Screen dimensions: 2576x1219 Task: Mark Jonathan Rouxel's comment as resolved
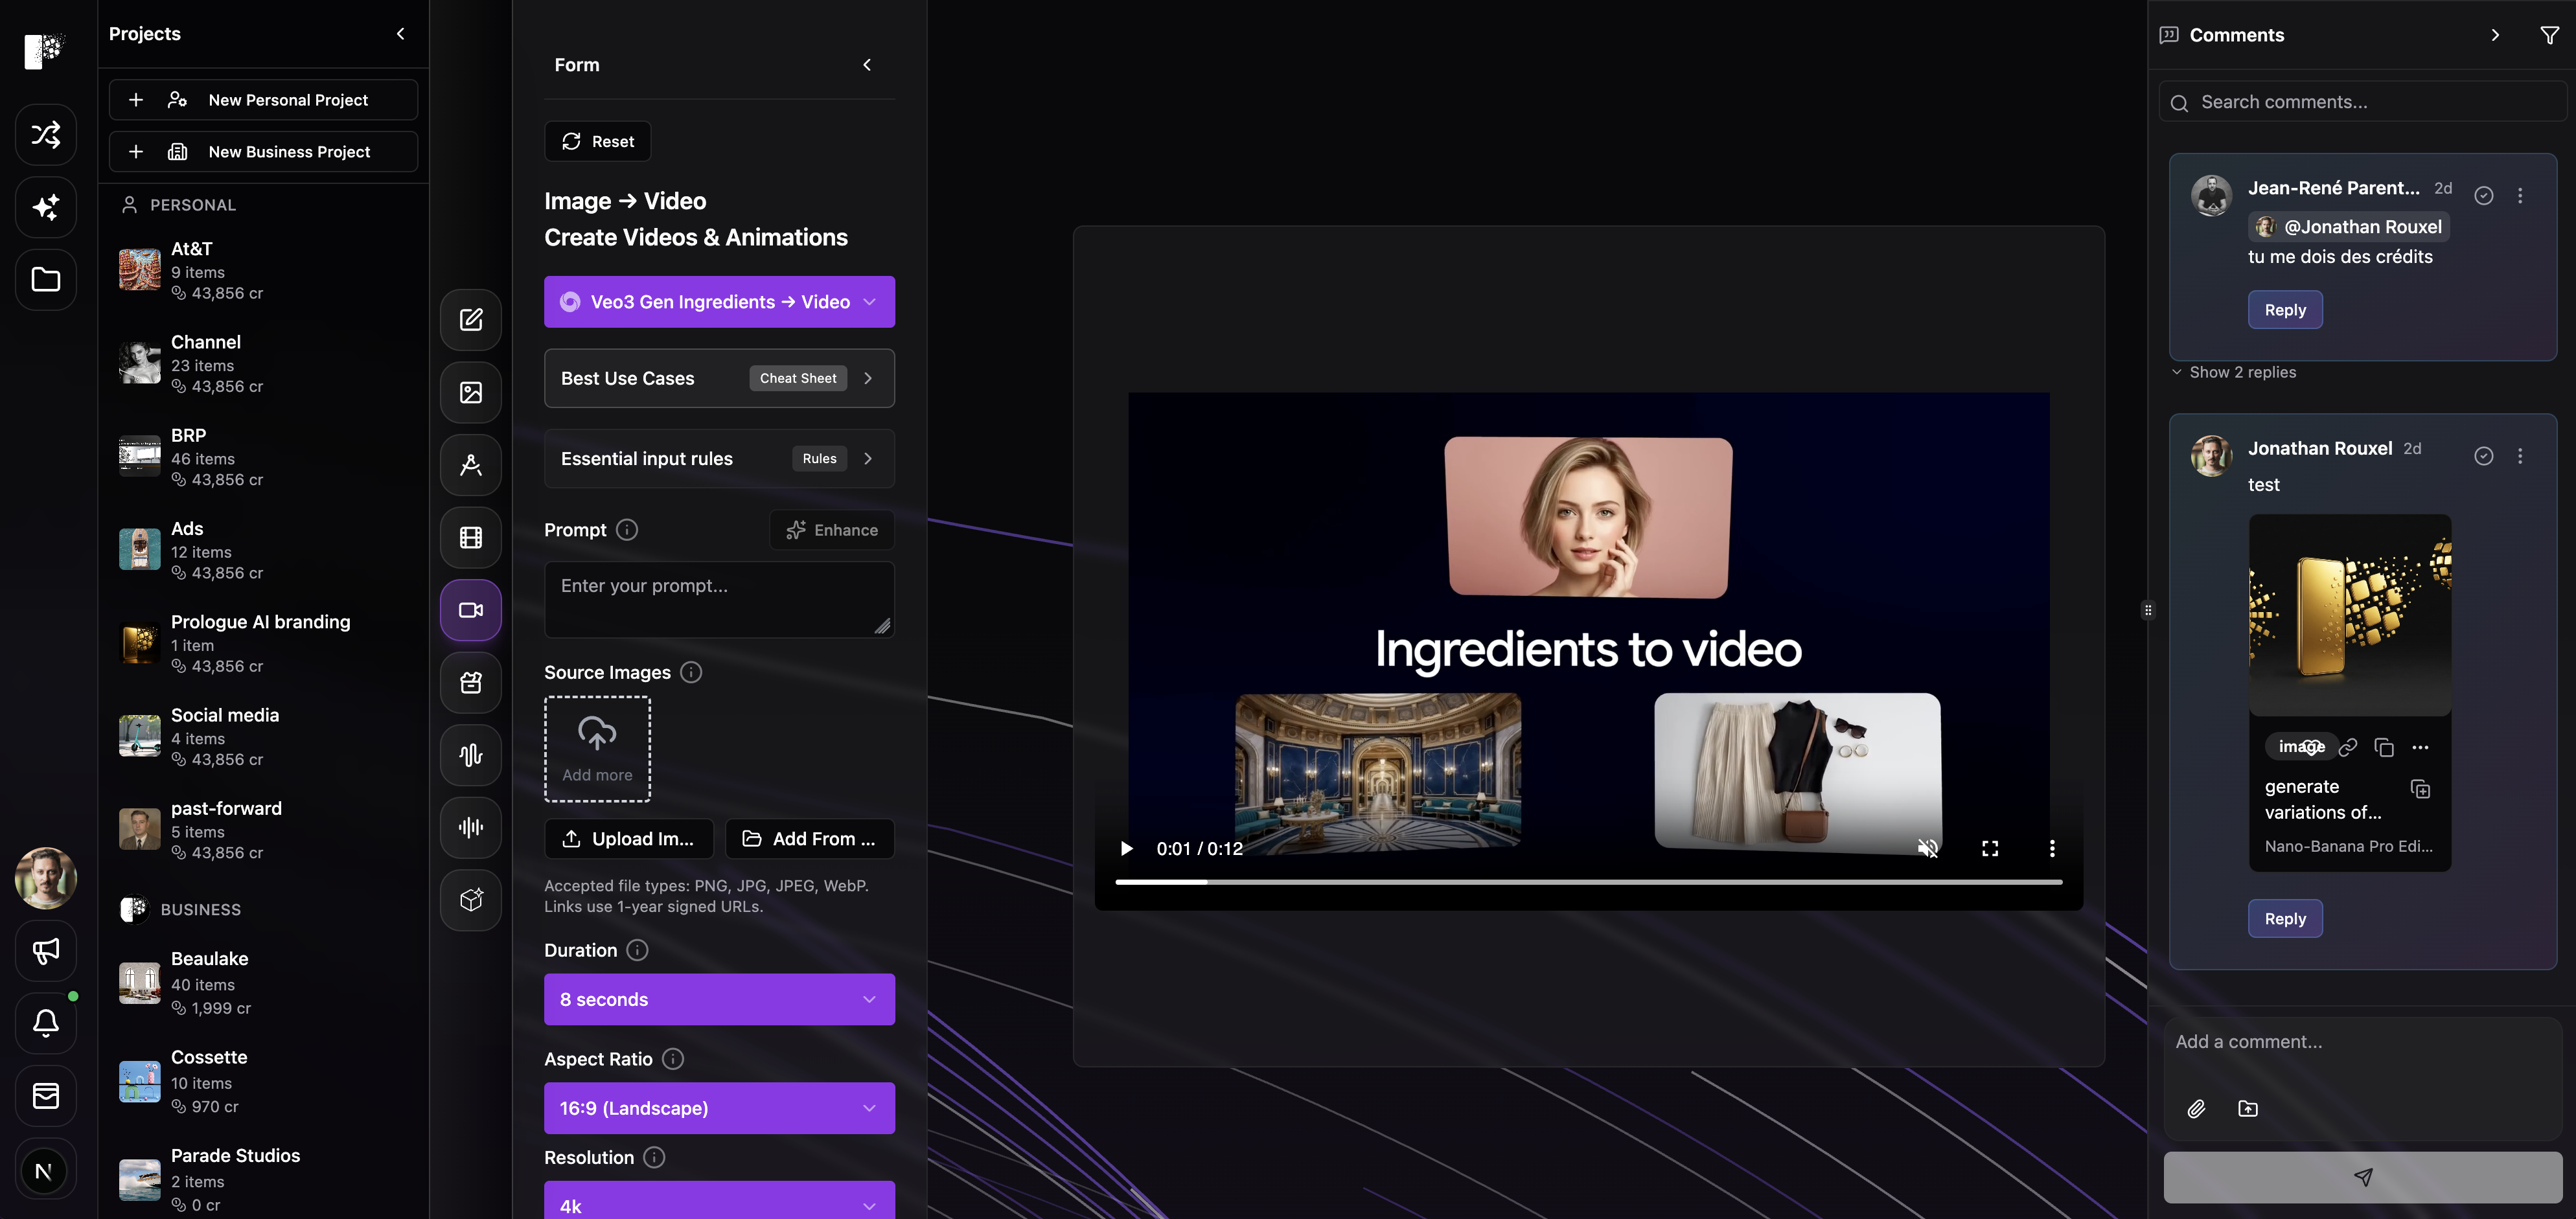2484,455
